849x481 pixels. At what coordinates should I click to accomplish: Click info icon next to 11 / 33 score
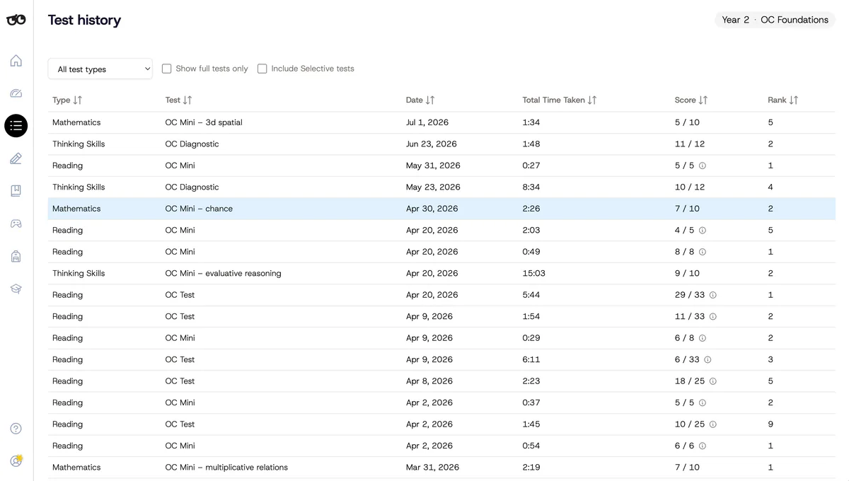712,317
